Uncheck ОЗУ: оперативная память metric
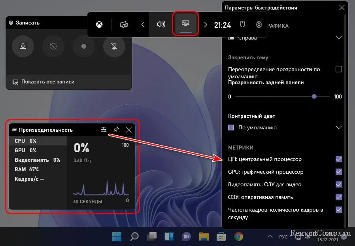Screen dimensions: 355x246 (339, 197)
